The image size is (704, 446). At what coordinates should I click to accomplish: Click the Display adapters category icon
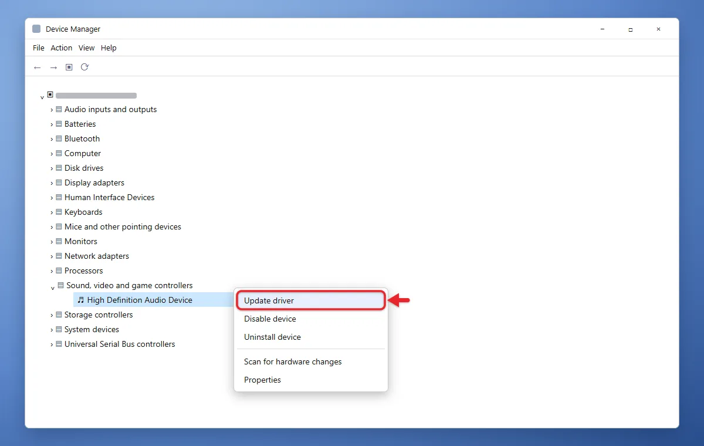59,183
